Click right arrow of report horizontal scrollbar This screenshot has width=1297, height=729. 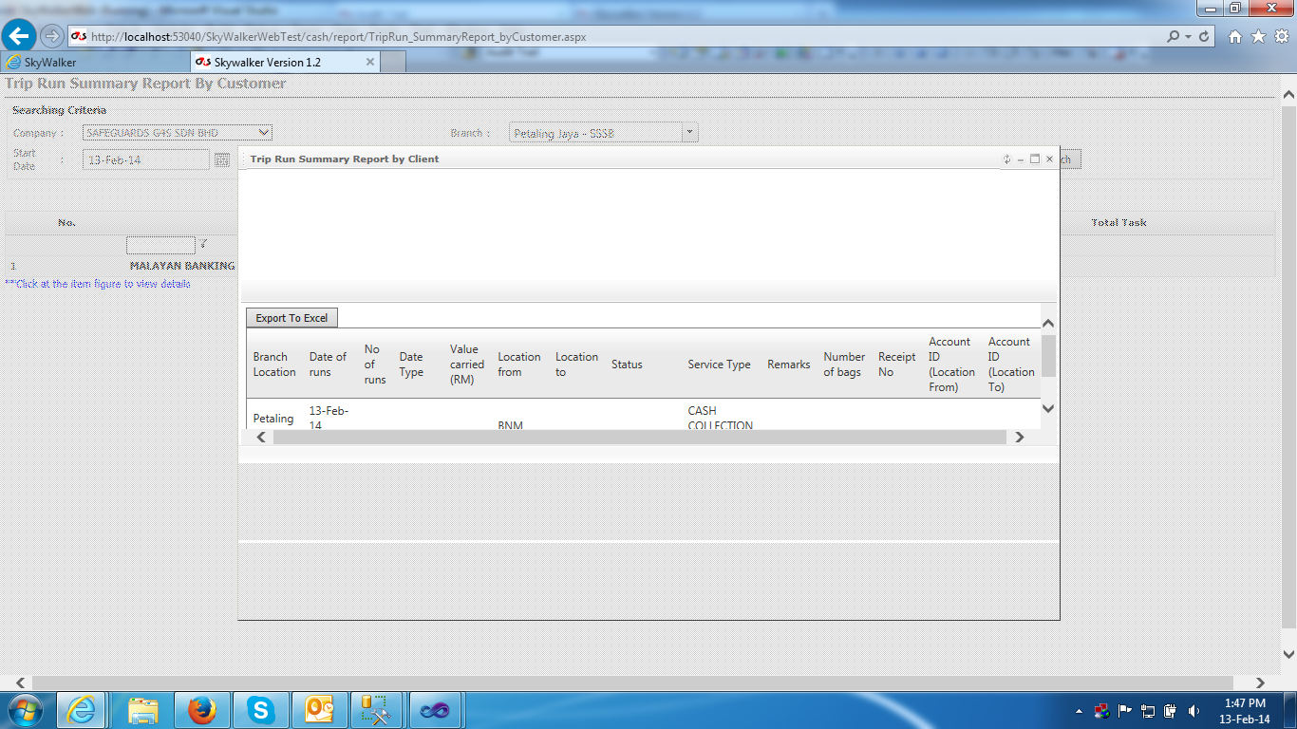[1019, 437]
